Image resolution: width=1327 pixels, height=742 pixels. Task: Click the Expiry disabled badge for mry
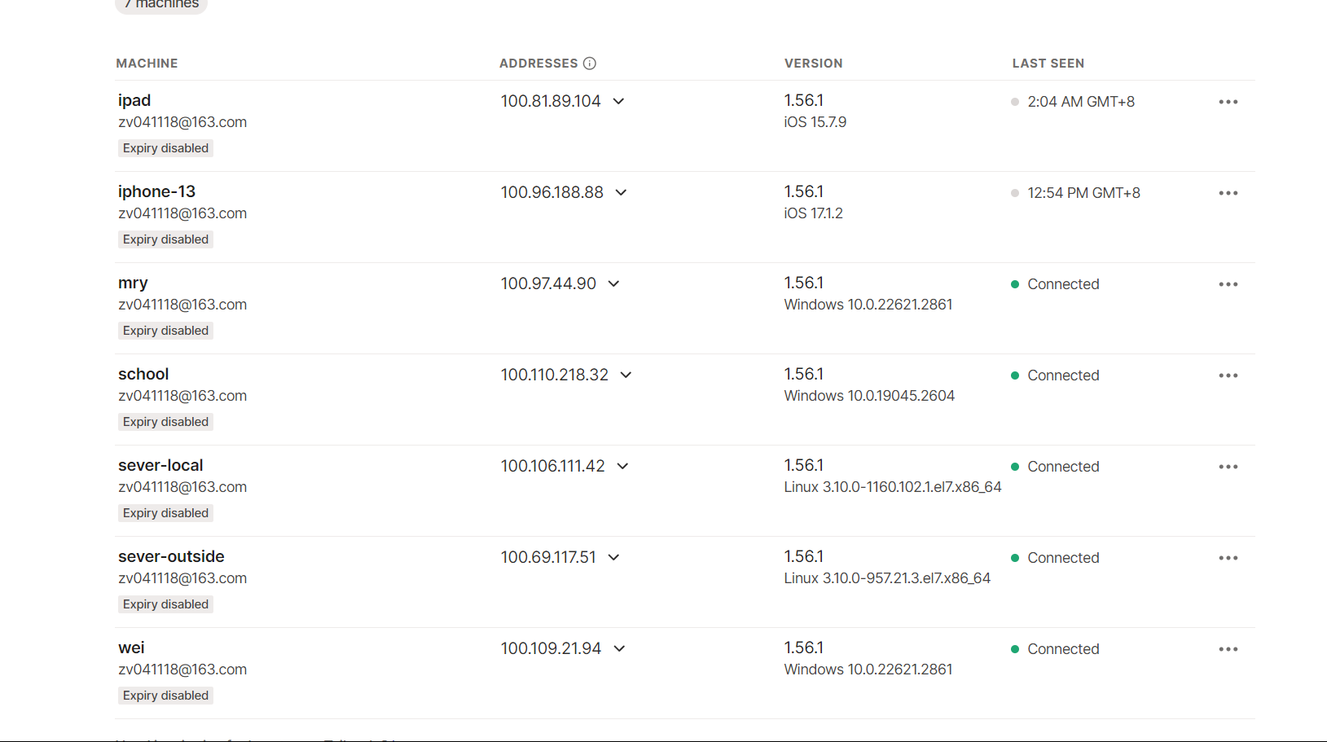pos(165,331)
